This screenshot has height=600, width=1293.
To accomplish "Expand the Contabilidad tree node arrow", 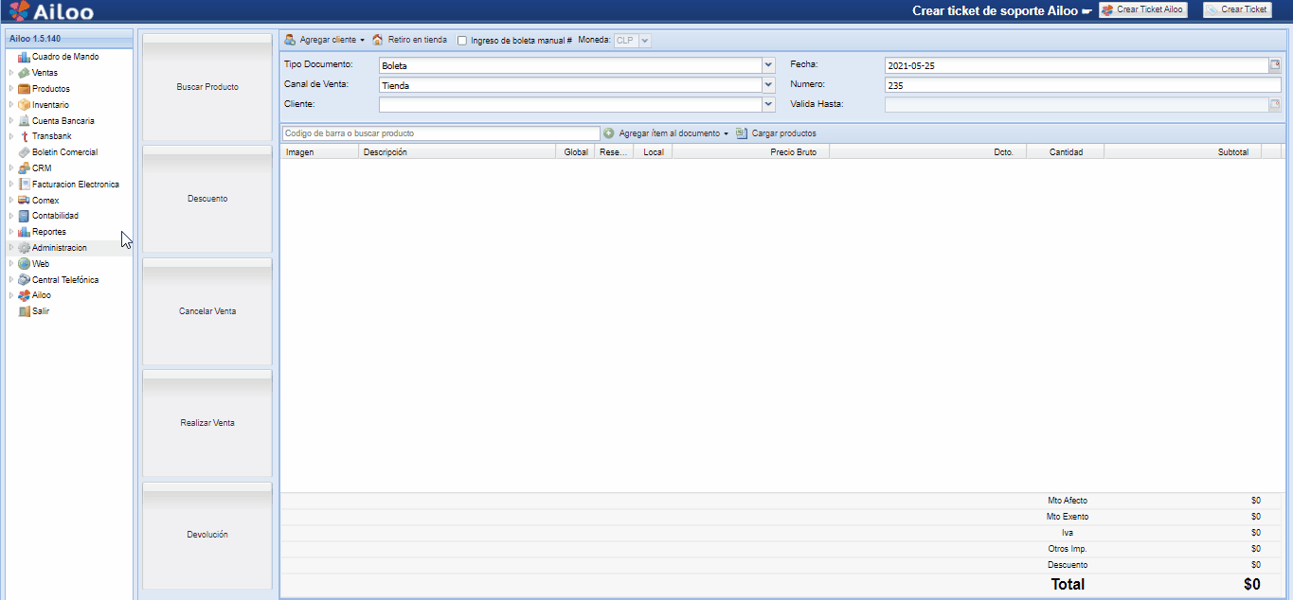I will (11, 216).
